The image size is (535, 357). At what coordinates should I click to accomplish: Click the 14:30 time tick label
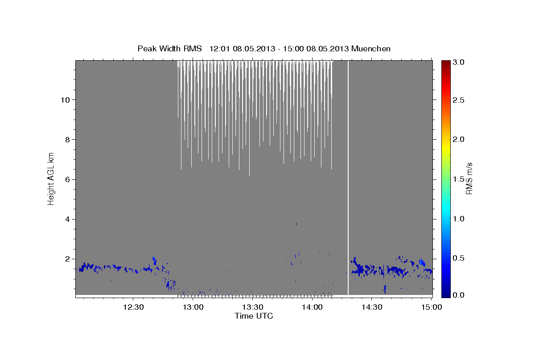[x=372, y=307]
